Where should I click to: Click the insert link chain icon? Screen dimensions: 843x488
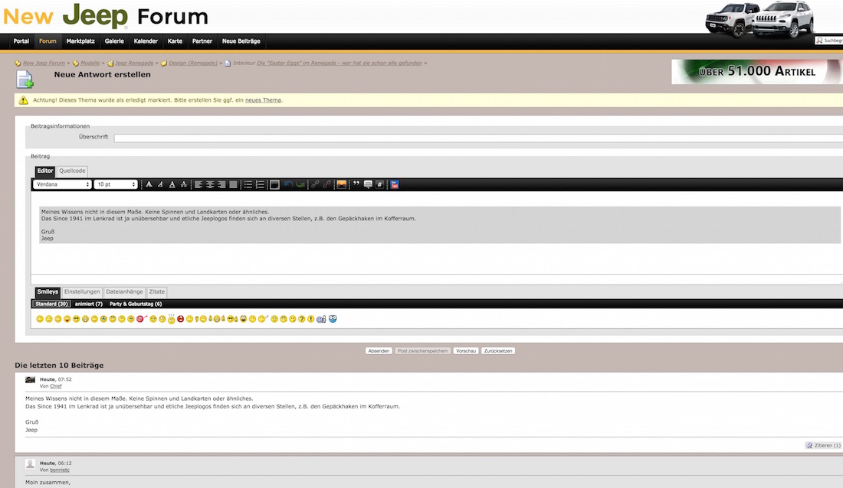315,184
